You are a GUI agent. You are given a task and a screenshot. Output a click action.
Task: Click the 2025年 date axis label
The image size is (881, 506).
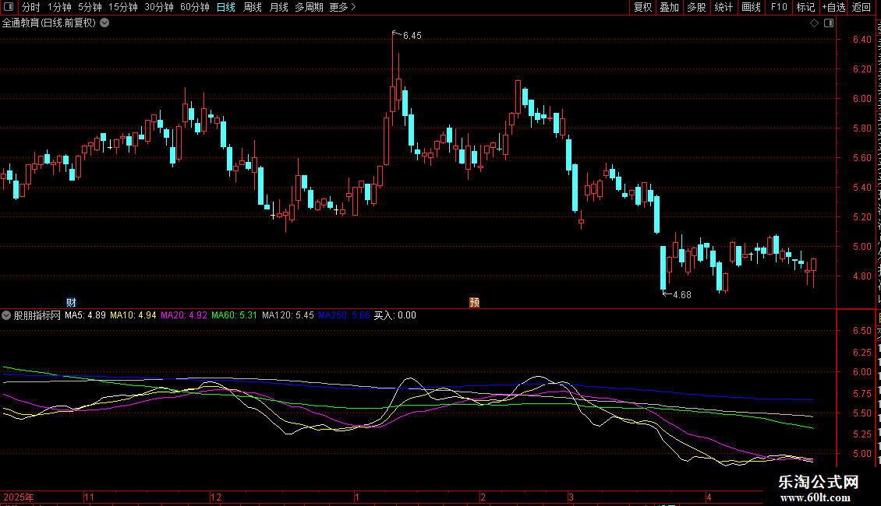[19, 497]
